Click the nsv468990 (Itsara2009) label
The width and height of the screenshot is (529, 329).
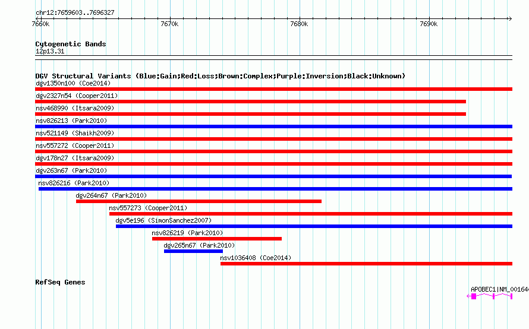click(x=75, y=108)
